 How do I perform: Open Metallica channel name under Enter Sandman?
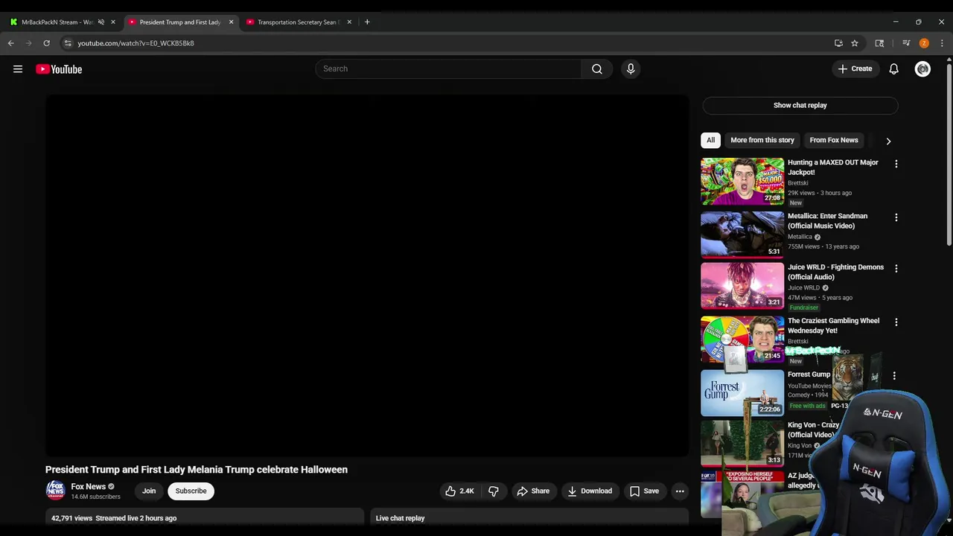coord(800,237)
